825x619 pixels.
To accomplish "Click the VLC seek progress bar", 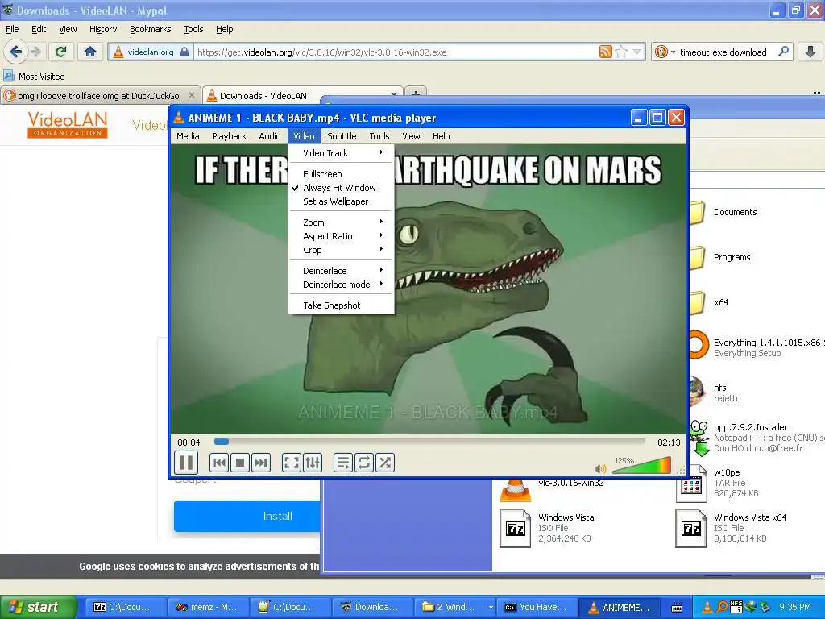I will pyautogui.click(x=429, y=442).
